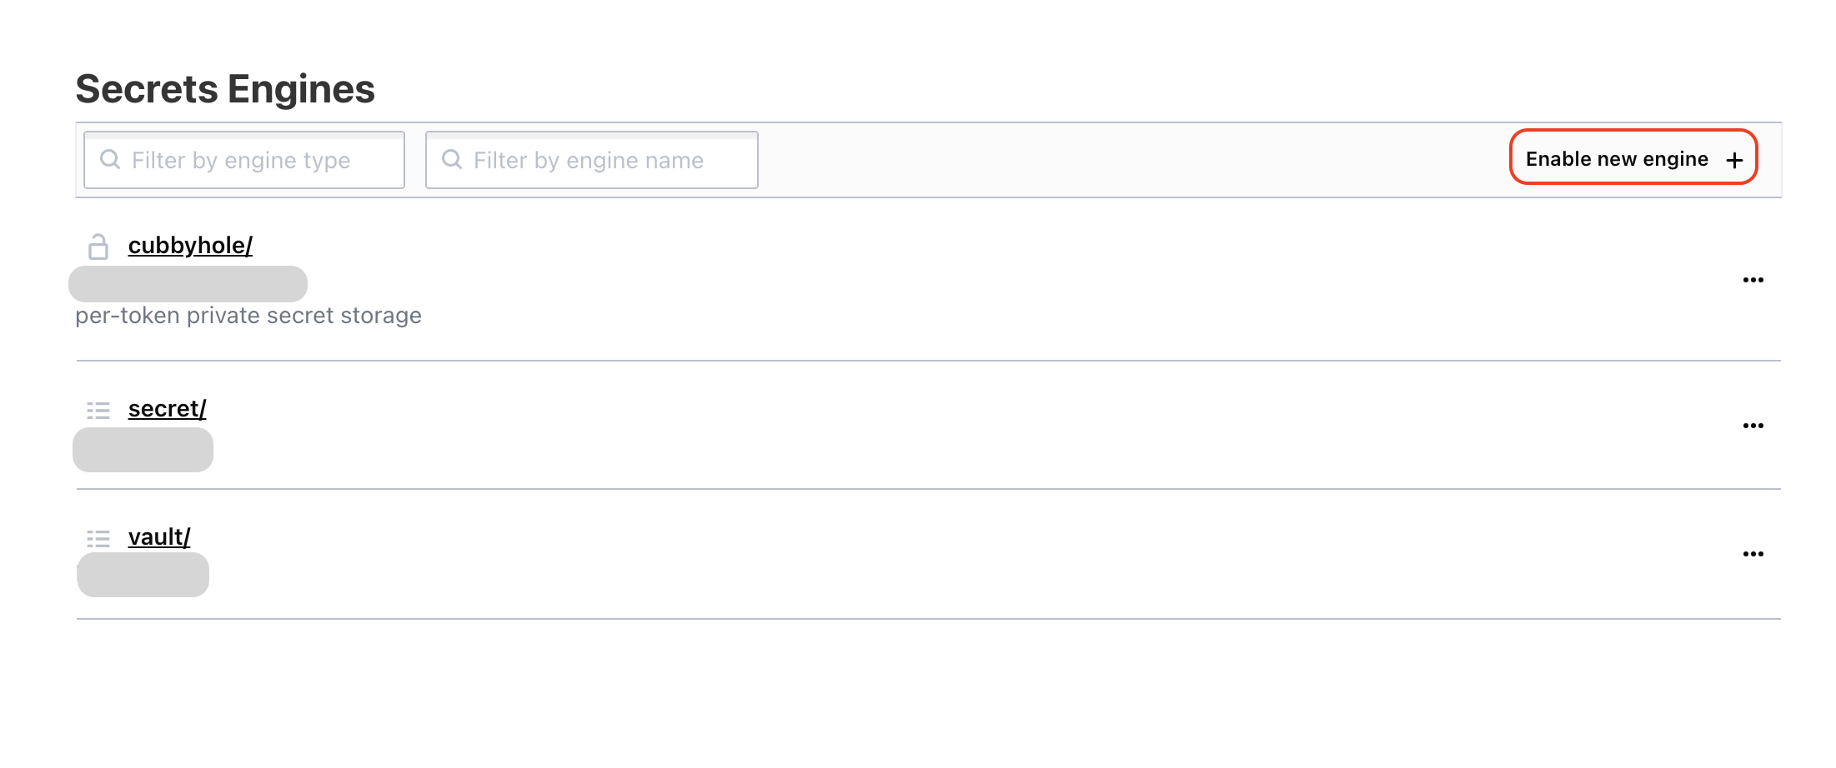
Task: Click the gray badge under cubbyhole/
Action: pos(188,284)
